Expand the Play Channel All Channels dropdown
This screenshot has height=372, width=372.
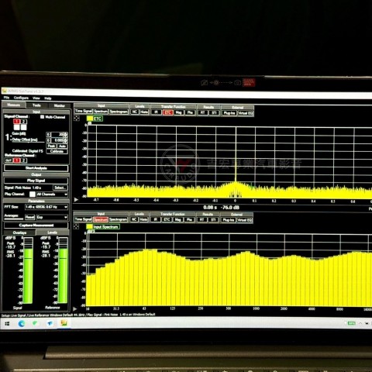(x=52, y=195)
